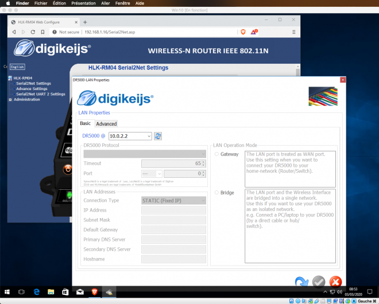The height and width of the screenshot is (304, 379).
Task: Click the browser forward arrow
Action: pos(23,32)
